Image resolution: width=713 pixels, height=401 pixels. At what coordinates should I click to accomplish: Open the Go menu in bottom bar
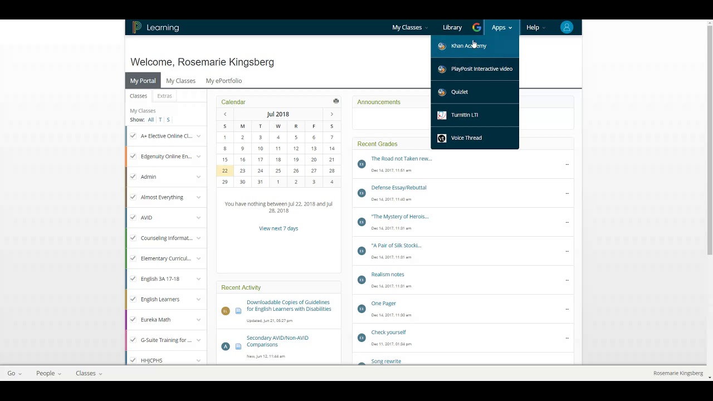[14, 373]
